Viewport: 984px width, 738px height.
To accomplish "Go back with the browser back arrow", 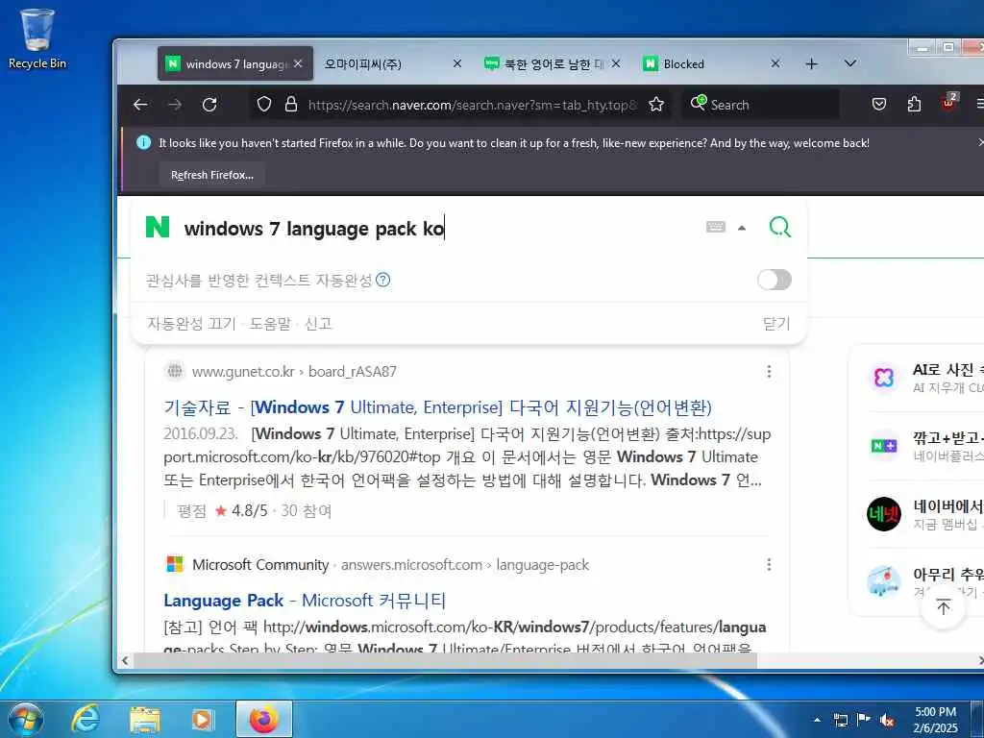I will pos(140,105).
